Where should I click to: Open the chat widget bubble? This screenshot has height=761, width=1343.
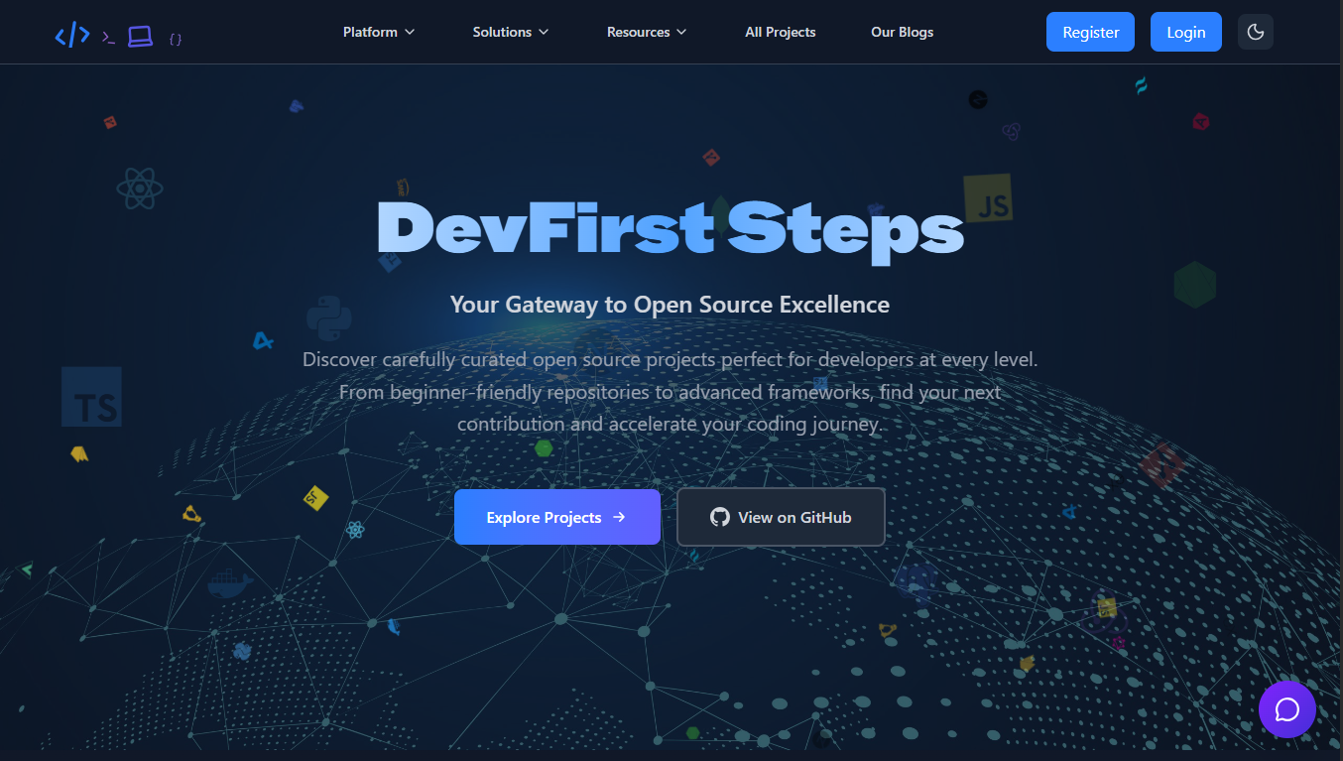(1286, 708)
